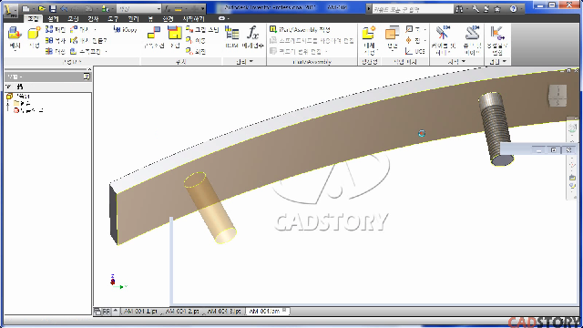Open the second ribbon tab next to Assemble
This screenshot has height=328, width=583.
(x=53, y=18)
